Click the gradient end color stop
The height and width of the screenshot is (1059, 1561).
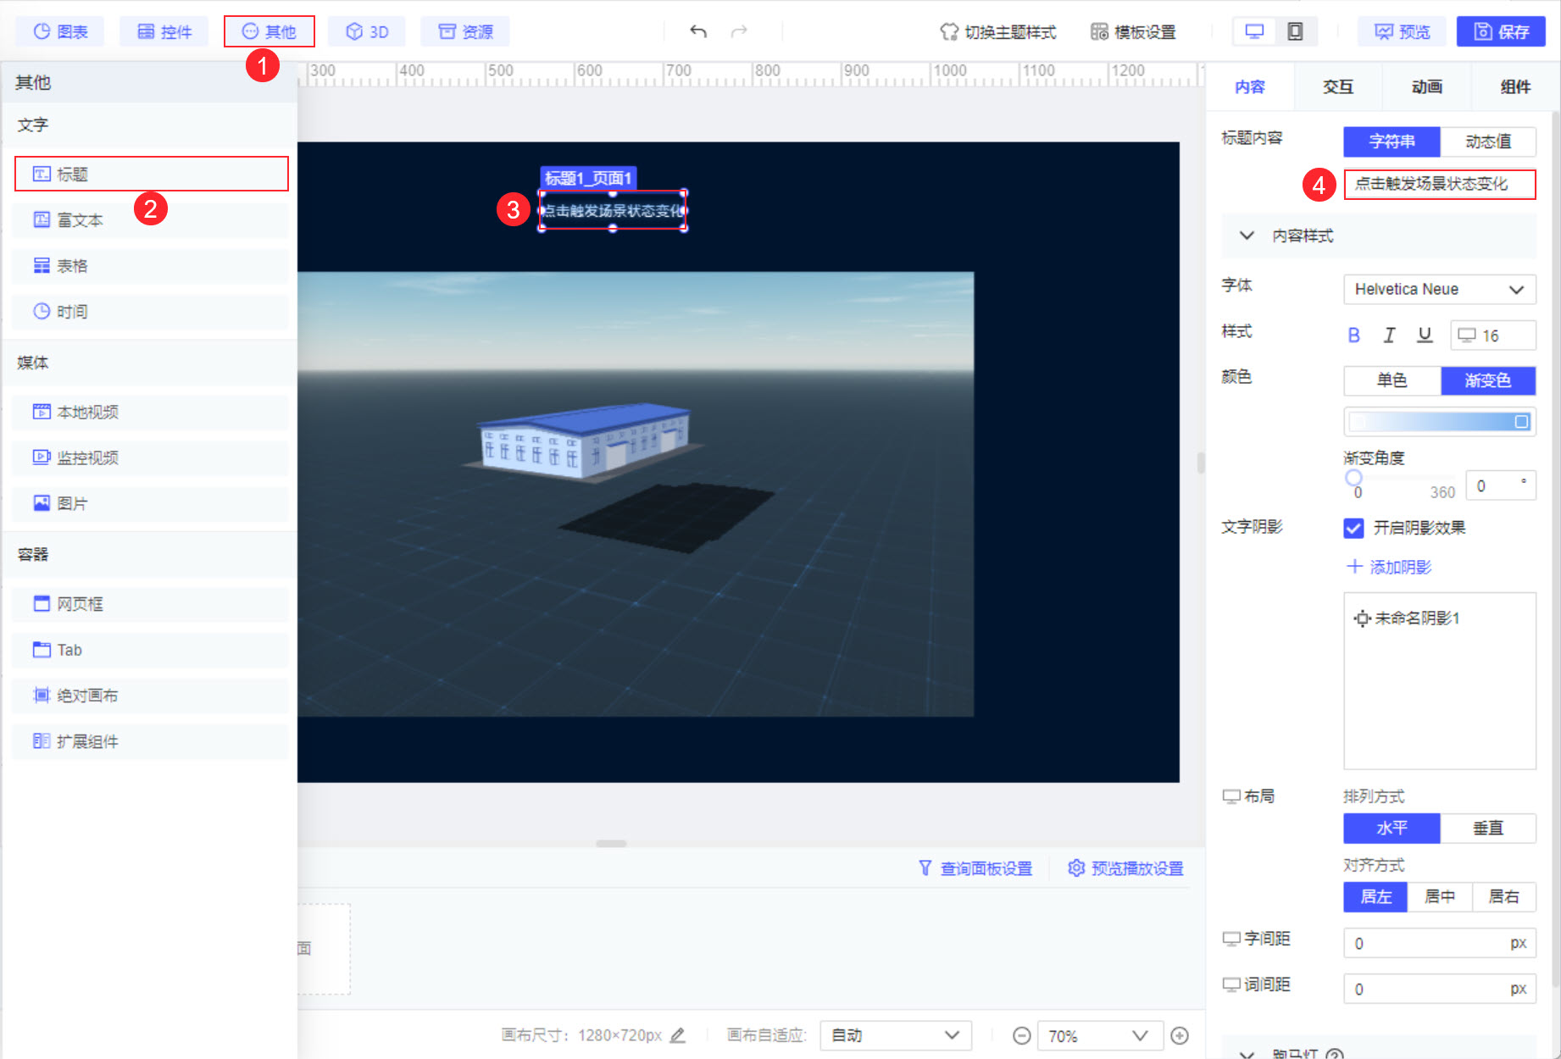tap(1522, 422)
